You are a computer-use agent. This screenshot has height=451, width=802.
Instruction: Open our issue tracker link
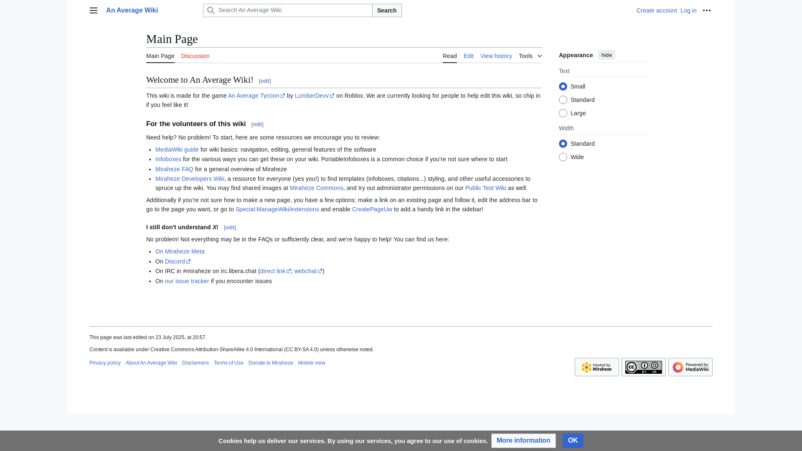187,281
